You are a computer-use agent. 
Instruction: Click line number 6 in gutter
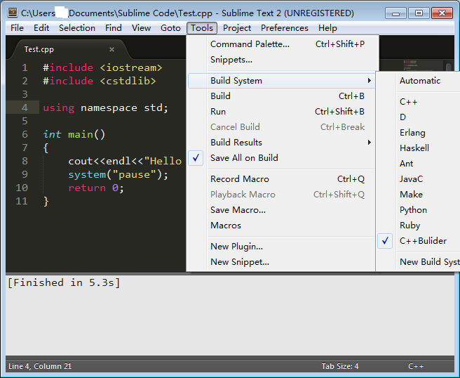pos(25,135)
